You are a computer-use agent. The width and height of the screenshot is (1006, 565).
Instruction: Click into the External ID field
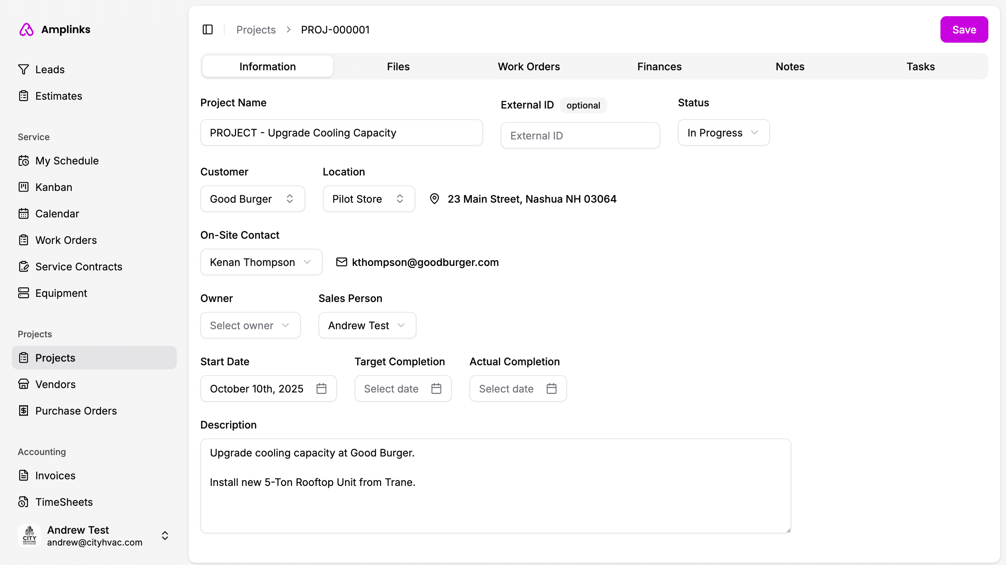580,136
